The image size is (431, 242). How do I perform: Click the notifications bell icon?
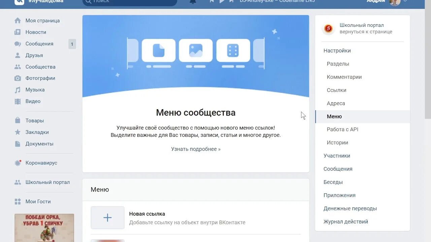(x=193, y=1)
